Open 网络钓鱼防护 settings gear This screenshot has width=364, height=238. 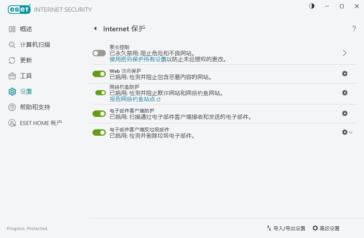pos(344,93)
